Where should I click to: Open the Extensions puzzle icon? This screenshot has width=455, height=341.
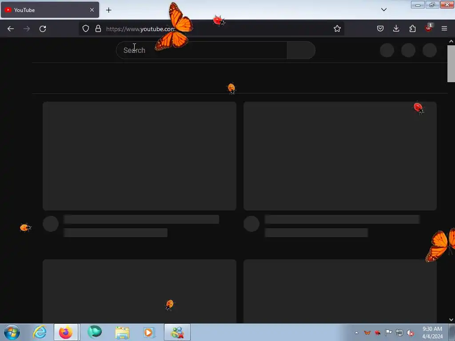point(412,28)
